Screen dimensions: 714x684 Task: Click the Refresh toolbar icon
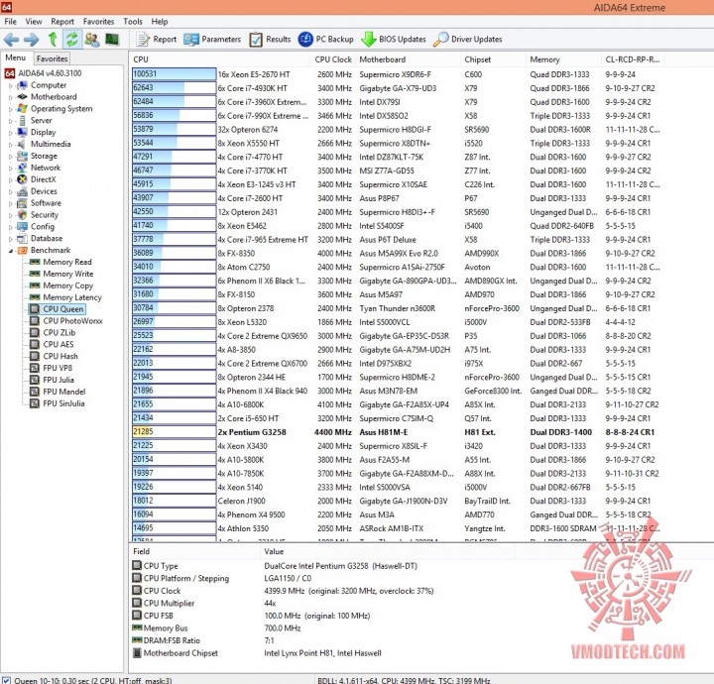coord(72,40)
